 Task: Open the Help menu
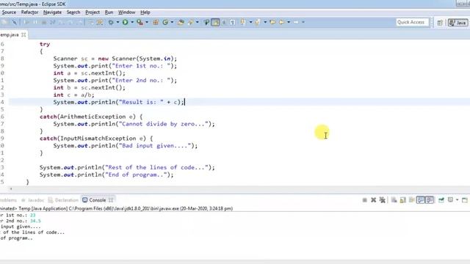[145, 12]
